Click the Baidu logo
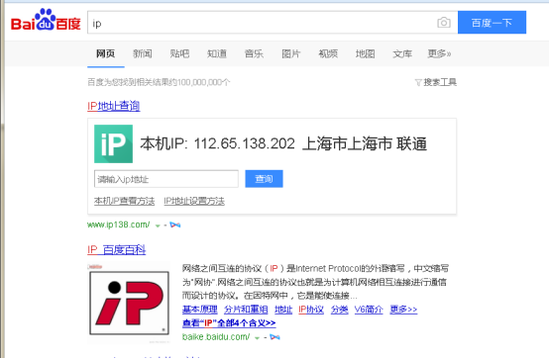 [x=46, y=21]
